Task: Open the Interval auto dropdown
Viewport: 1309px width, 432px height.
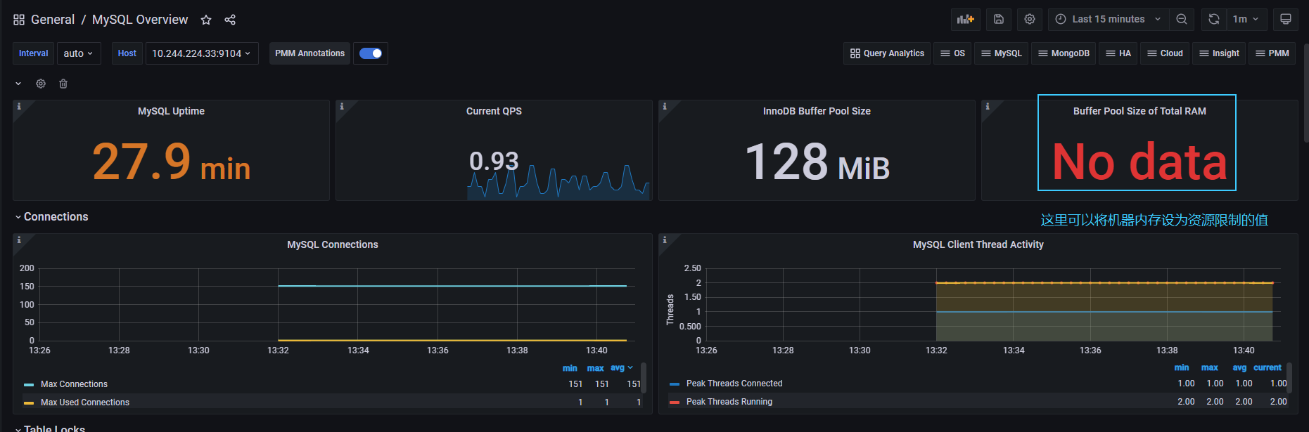Action: point(79,53)
